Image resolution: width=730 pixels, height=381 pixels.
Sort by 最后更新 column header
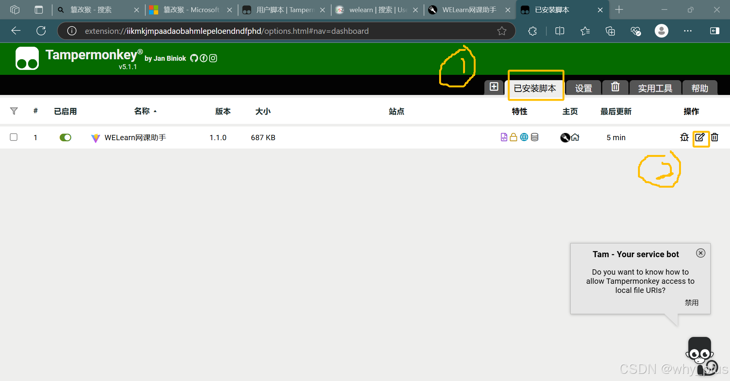click(616, 111)
